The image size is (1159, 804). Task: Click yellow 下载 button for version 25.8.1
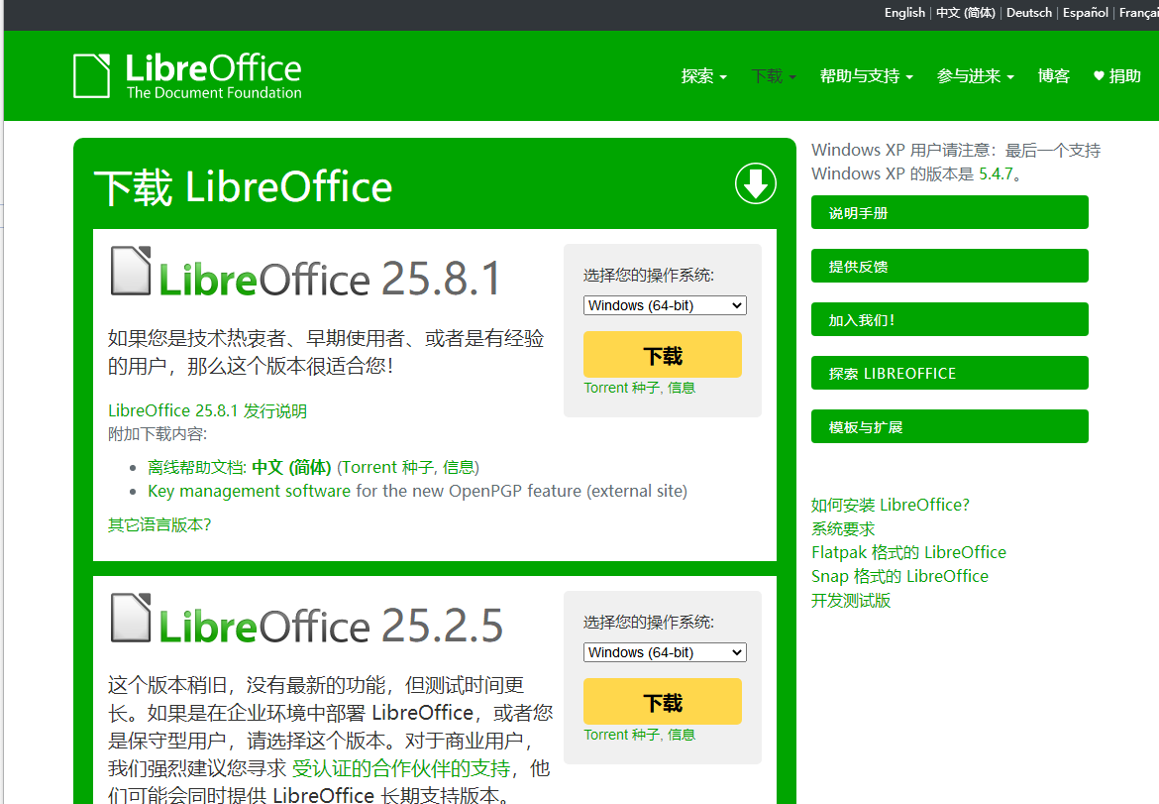(663, 354)
